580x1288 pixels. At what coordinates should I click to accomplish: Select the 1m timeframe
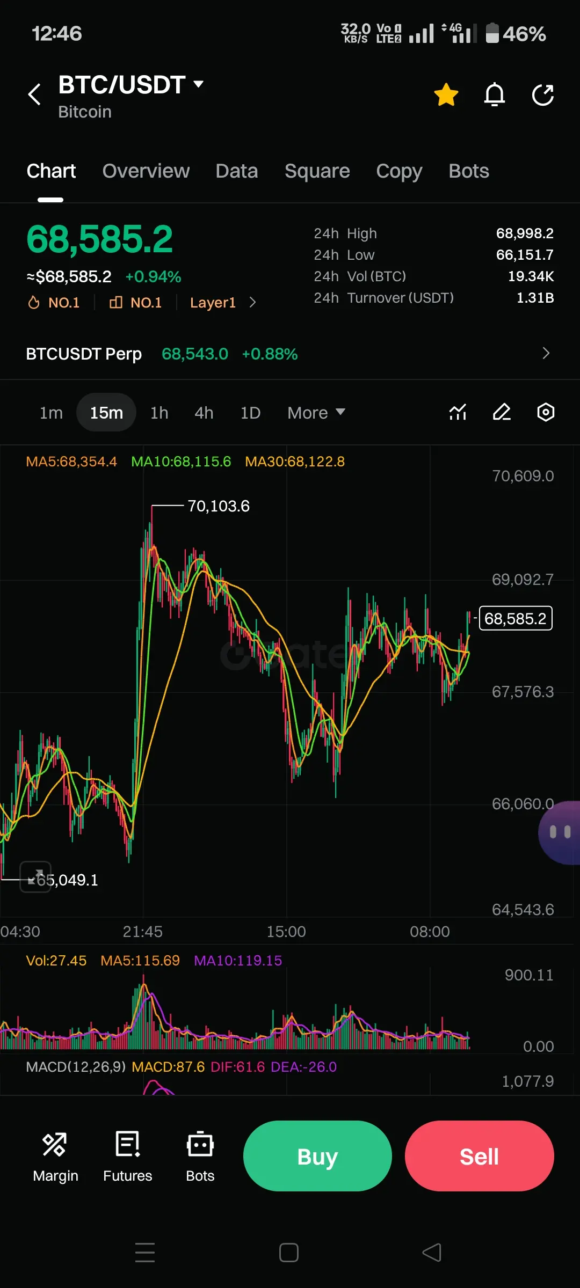click(x=51, y=413)
